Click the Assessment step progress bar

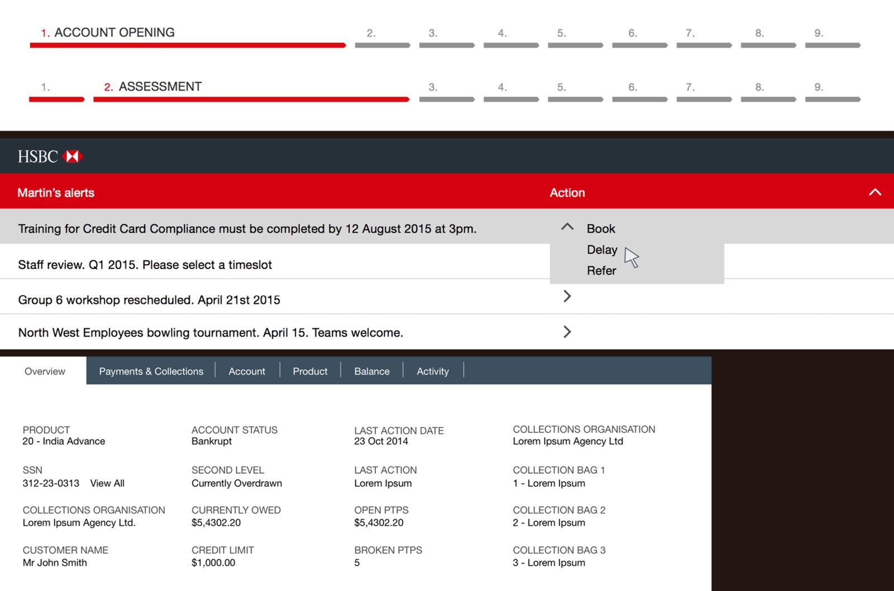[x=251, y=99]
